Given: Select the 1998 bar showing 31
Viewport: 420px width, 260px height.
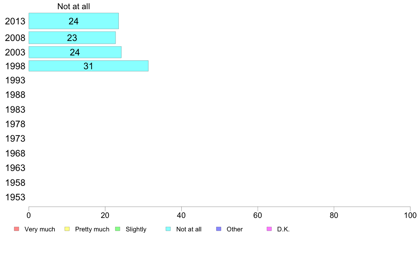Looking at the screenshot, I should [88, 66].
